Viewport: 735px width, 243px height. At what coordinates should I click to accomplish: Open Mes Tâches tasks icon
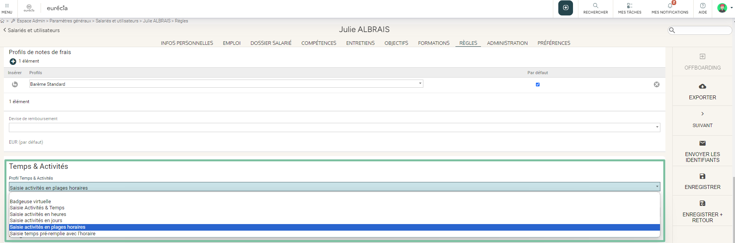(629, 5)
